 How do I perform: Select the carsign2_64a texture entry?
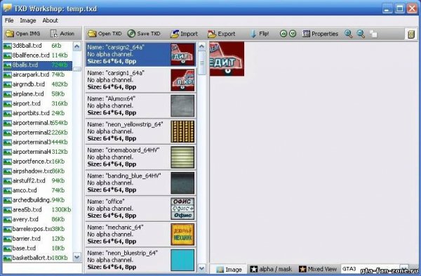coord(141,54)
